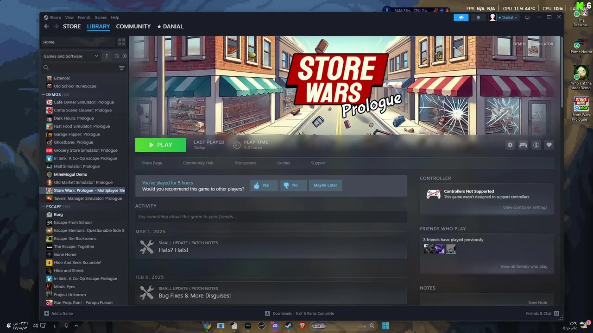The width and height of the screenshot is (593, 333).
Task: Select Ghostbane: Prologue in library list
Action: (73, 142)
